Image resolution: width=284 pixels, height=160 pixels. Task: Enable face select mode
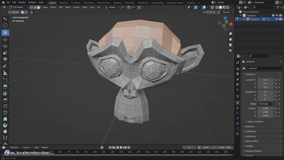tap(39, 8)
